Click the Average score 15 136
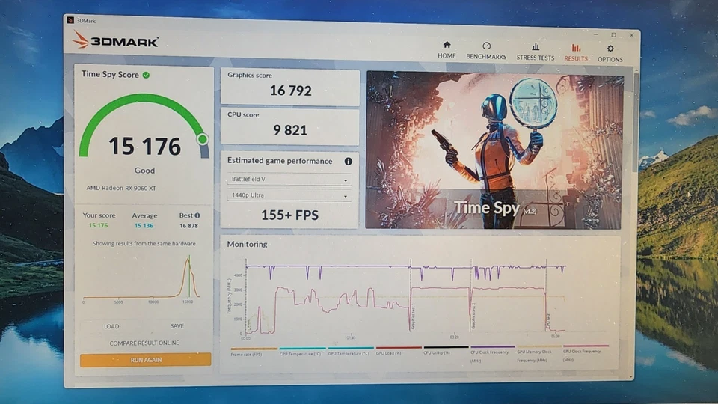This screenshot has height=404, width=718. [144, 225]
